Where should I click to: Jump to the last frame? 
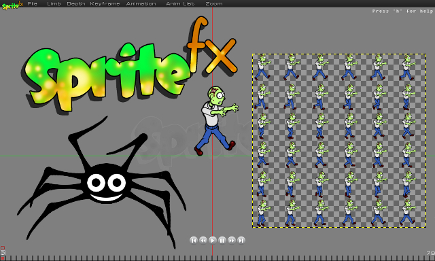pyautogui.click(x=241, y=240)
